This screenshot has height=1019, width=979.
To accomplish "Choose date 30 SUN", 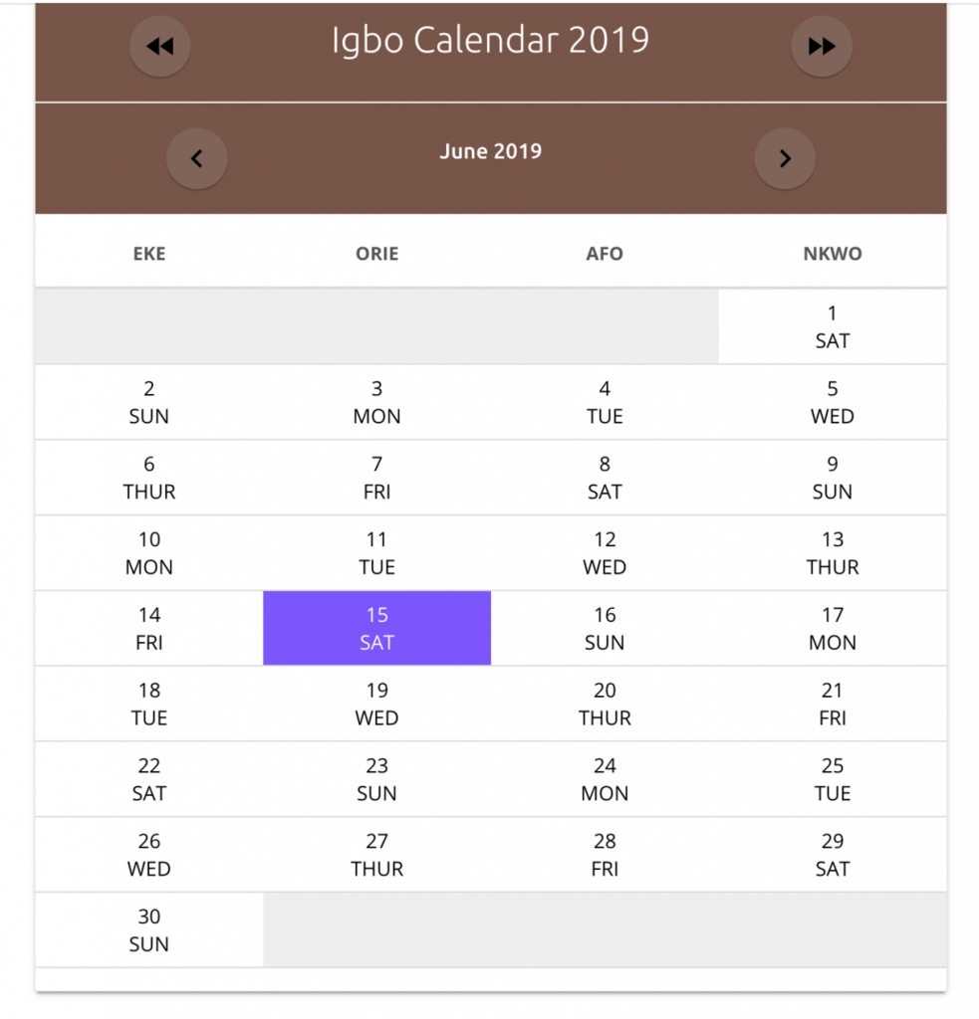I will point(149,929).
